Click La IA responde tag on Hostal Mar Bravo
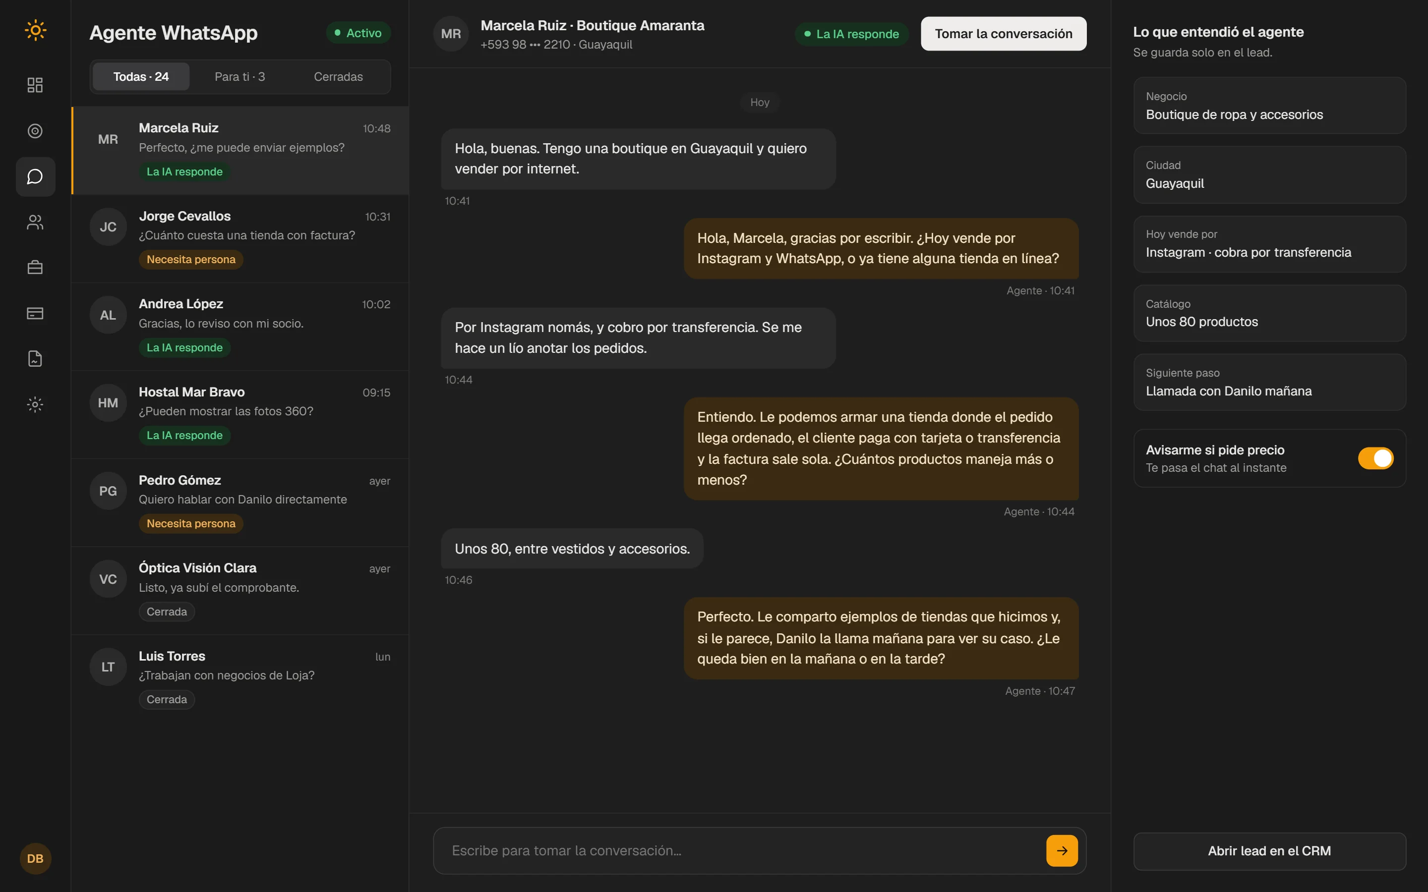Image resolution: width=1428 pixels, height=892 pixels. [184, 436]
